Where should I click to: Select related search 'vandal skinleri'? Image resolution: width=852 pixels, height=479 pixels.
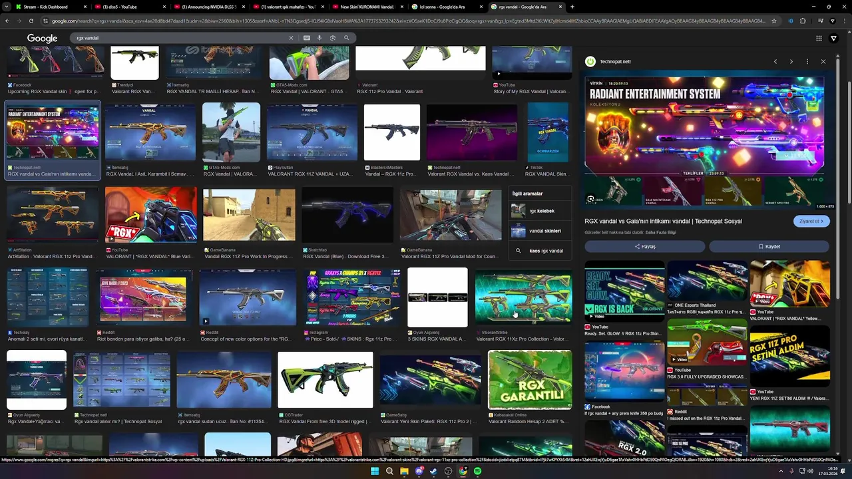pos(540,231)
